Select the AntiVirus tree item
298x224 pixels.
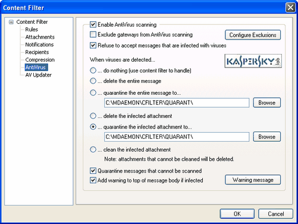[x=36, y=68]
